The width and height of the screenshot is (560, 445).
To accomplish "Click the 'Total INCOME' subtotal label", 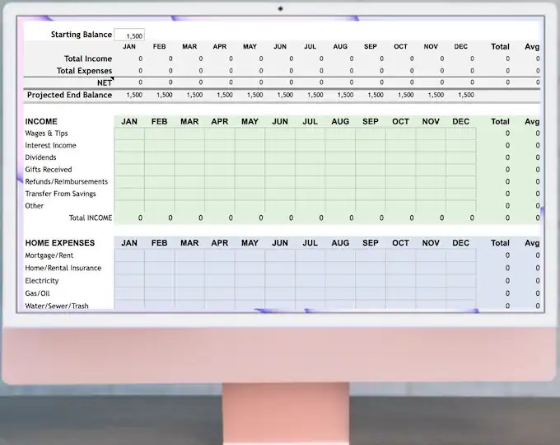I will coord(91,218).
